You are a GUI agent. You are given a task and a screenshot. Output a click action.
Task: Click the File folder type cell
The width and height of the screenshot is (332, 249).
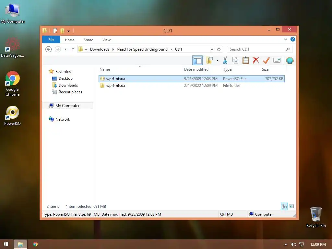(x=231, y=86)
